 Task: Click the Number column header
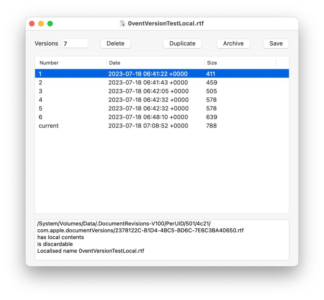pyautogui.click(x=49, y=63)
